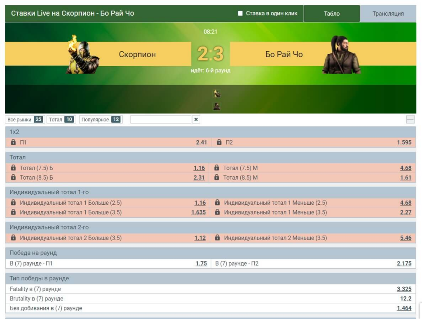Screen dimensions: 422x319
Task: Click lock icon beside Тотал (8.5) Б
Action: (13, 177)
